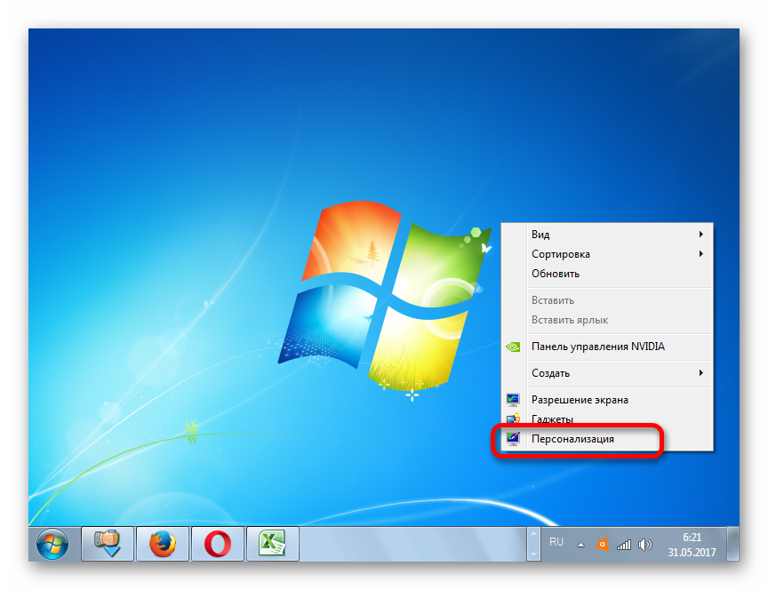
Task: Open Гаджеты from the context menu
Action: [x=552, y=419]
